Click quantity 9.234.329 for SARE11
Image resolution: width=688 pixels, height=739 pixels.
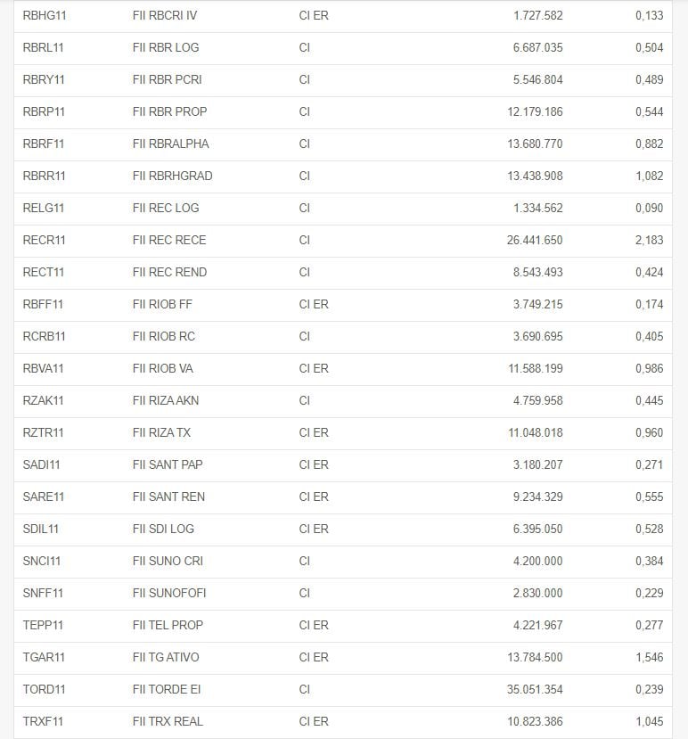(537, 497)
